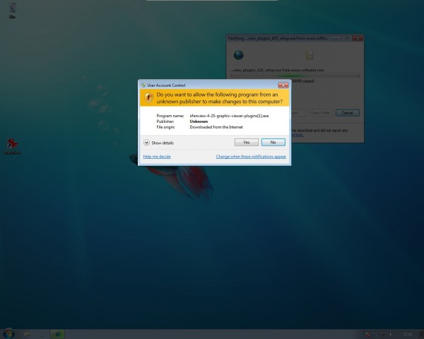This screenshot has width=424, height=339.
Task: Click the red flag tray icon
Action: pos(367,335)
